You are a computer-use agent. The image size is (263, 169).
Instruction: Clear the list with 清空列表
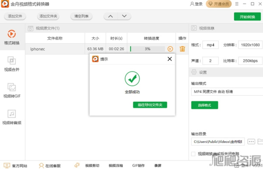[x=82, y=16]
